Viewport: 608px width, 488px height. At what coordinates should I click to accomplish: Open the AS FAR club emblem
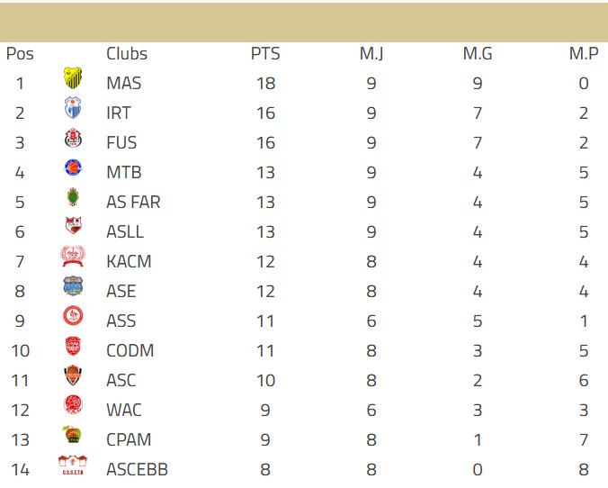(x=73, y=198)
